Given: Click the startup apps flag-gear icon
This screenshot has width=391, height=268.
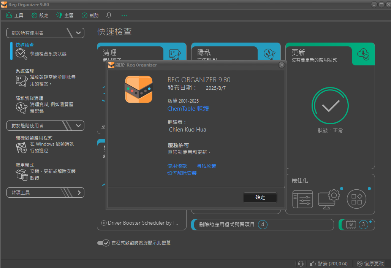Looking at the screenshot, I should pos(21,147).
